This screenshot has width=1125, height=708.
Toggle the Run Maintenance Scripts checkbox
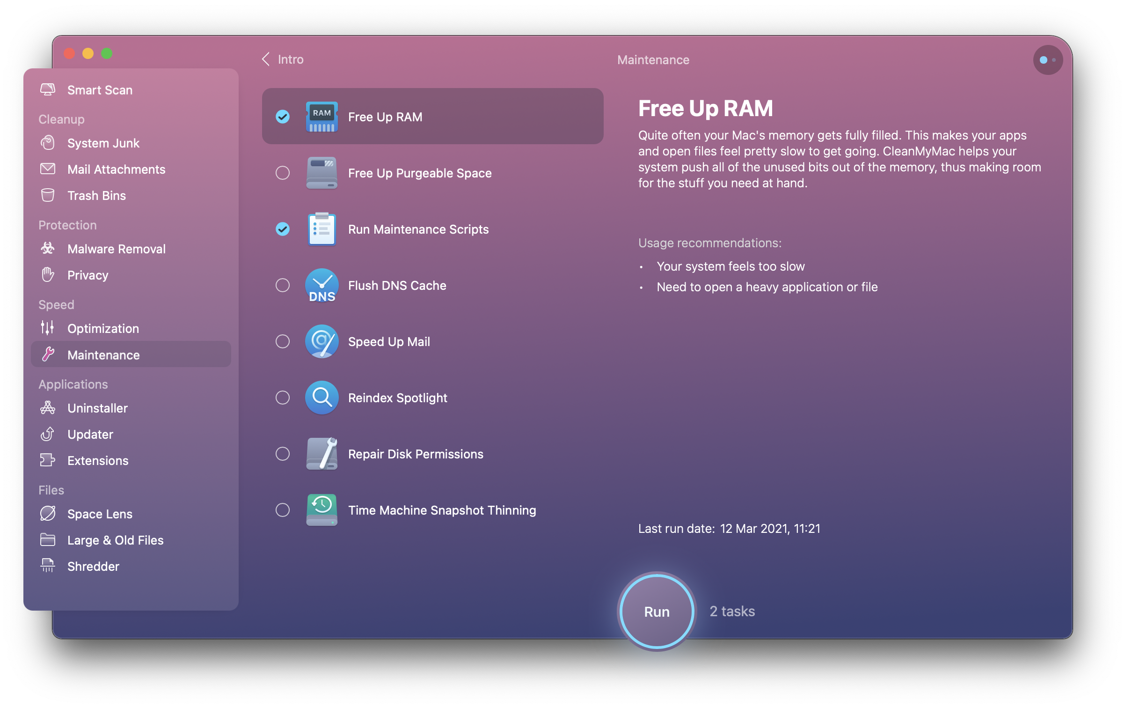coord(282,229)
